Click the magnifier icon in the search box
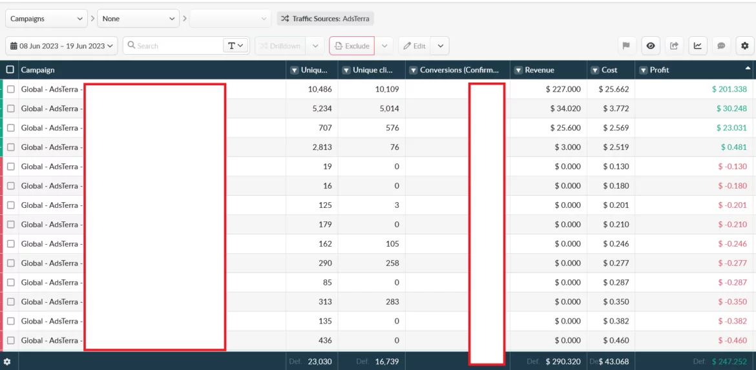 coord(131,45)
